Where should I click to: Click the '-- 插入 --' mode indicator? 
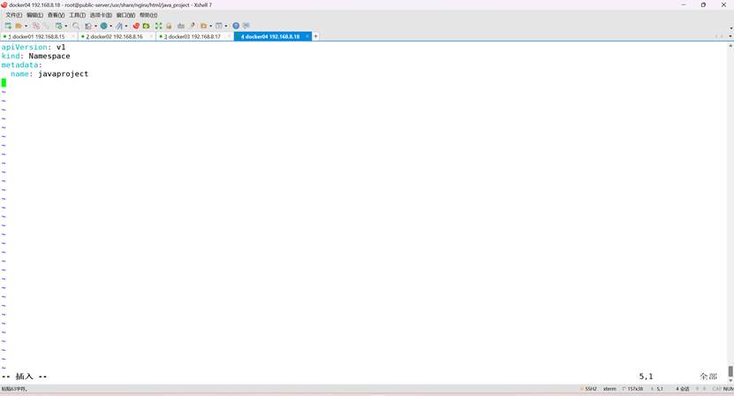coord(25,377)
